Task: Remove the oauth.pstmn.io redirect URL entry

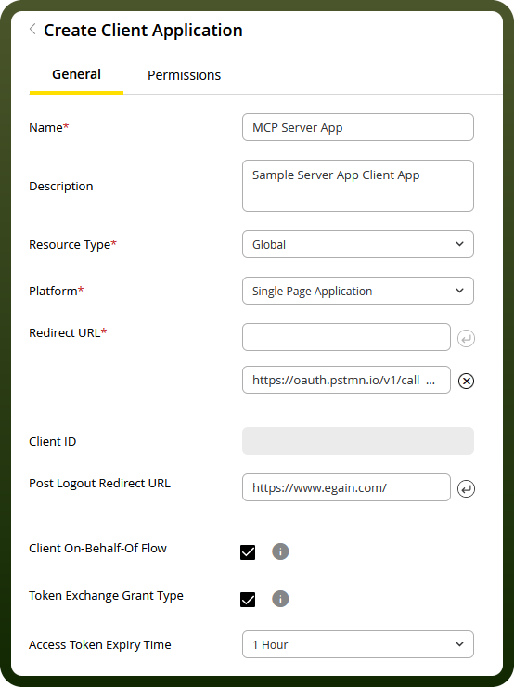Action: 466,381
